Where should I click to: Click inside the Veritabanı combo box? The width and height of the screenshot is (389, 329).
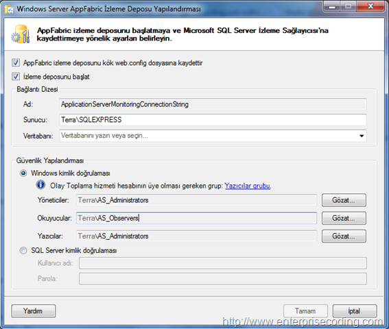[213, 136]
